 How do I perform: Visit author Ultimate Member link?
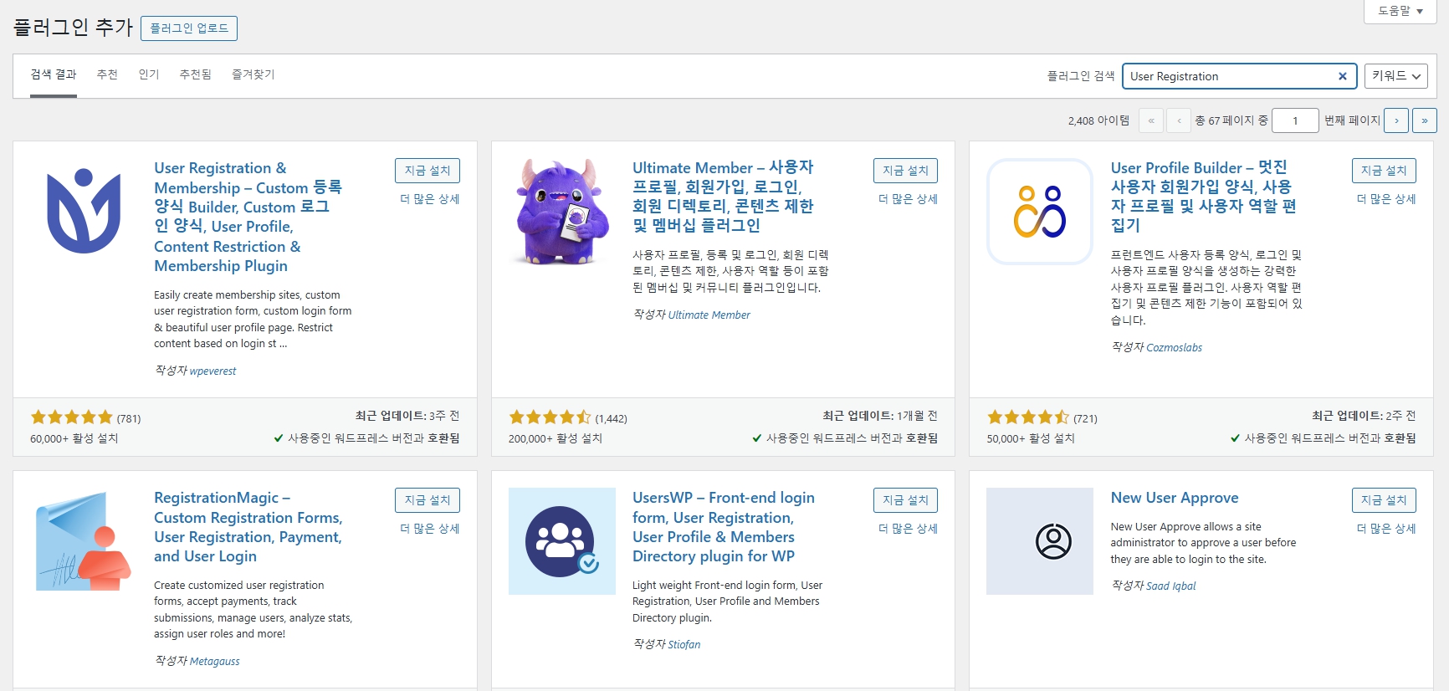click(709, 315)
